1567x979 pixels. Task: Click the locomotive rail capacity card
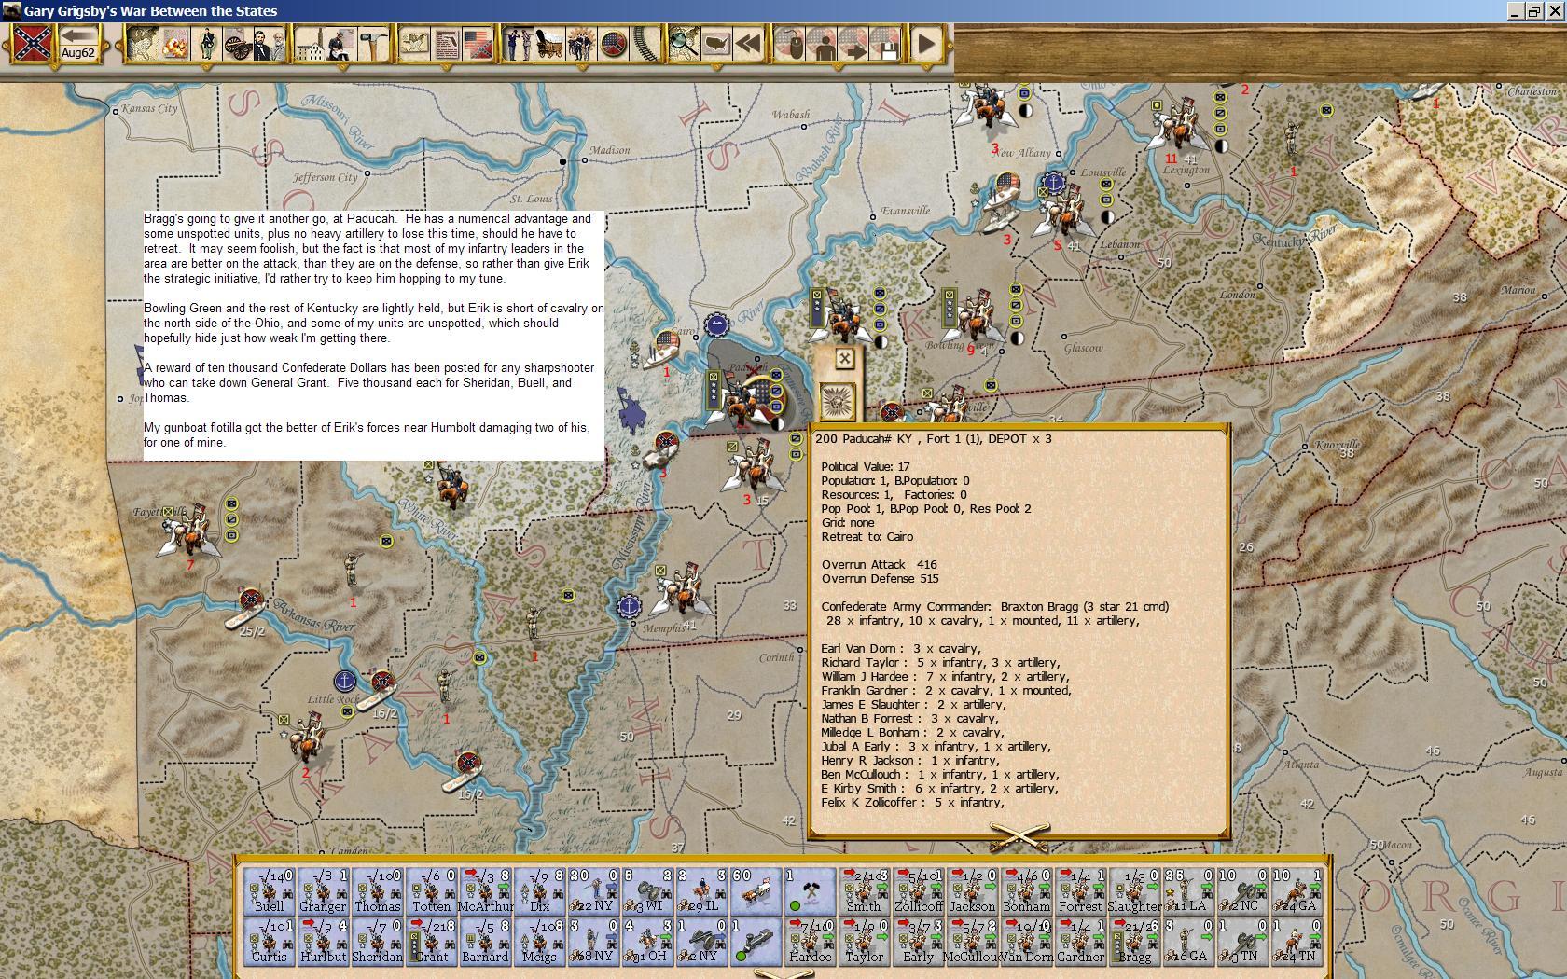756,941
